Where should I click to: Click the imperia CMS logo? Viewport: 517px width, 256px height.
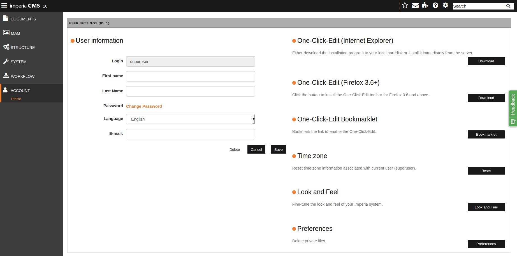point(25,6)
